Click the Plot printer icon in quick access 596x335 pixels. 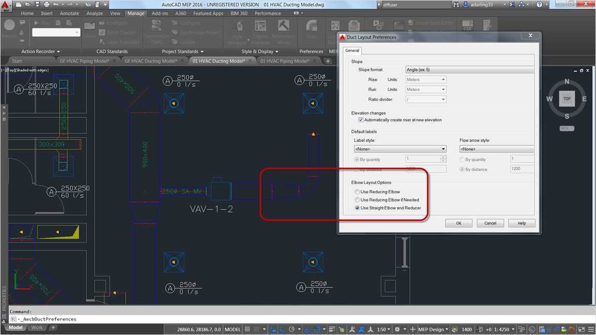coord(47,5)
